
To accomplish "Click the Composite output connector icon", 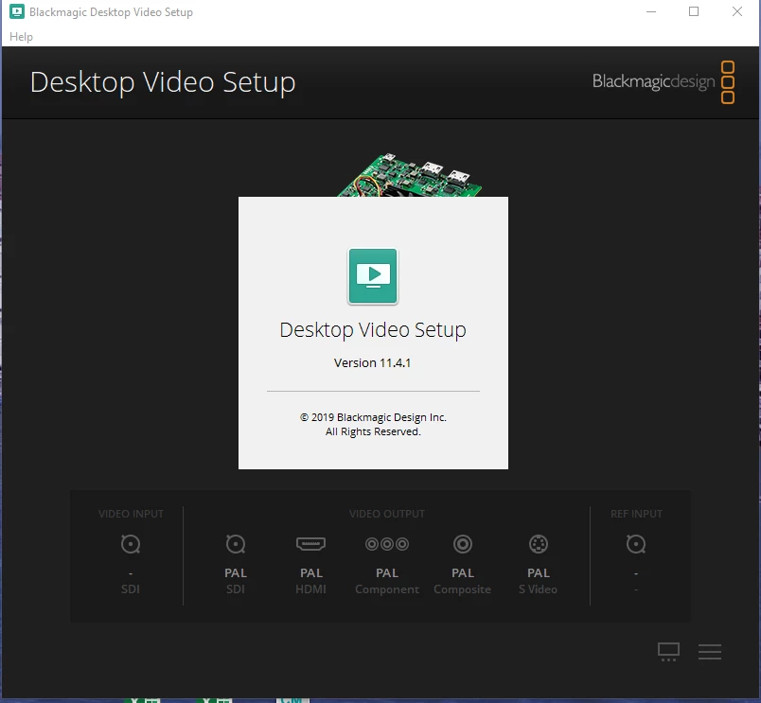I will [x=463, y=544].
